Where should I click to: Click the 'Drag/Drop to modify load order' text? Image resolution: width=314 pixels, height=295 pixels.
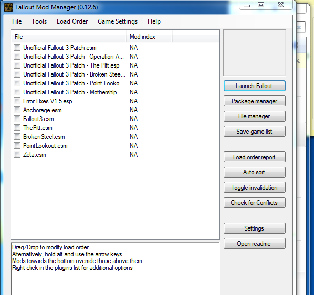pyautogui.click(x=50, y=247)
